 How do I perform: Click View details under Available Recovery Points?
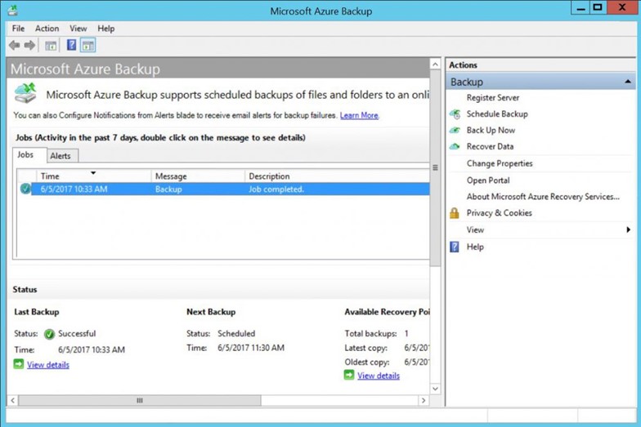[379, 376]
